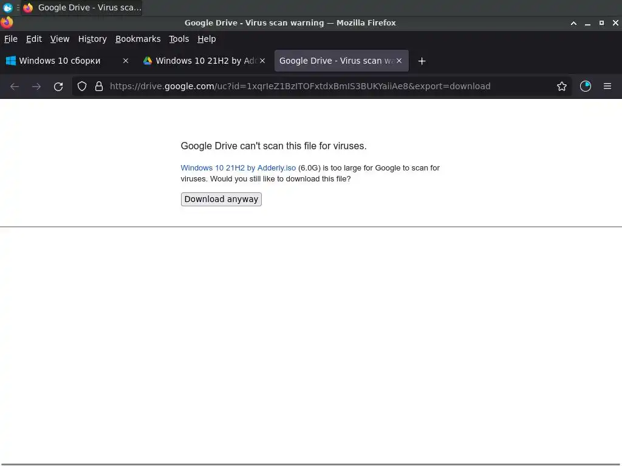Close the Windows 10 сборки tab
Viewport: 622px width, 466px height.
(x=126, y=61)
